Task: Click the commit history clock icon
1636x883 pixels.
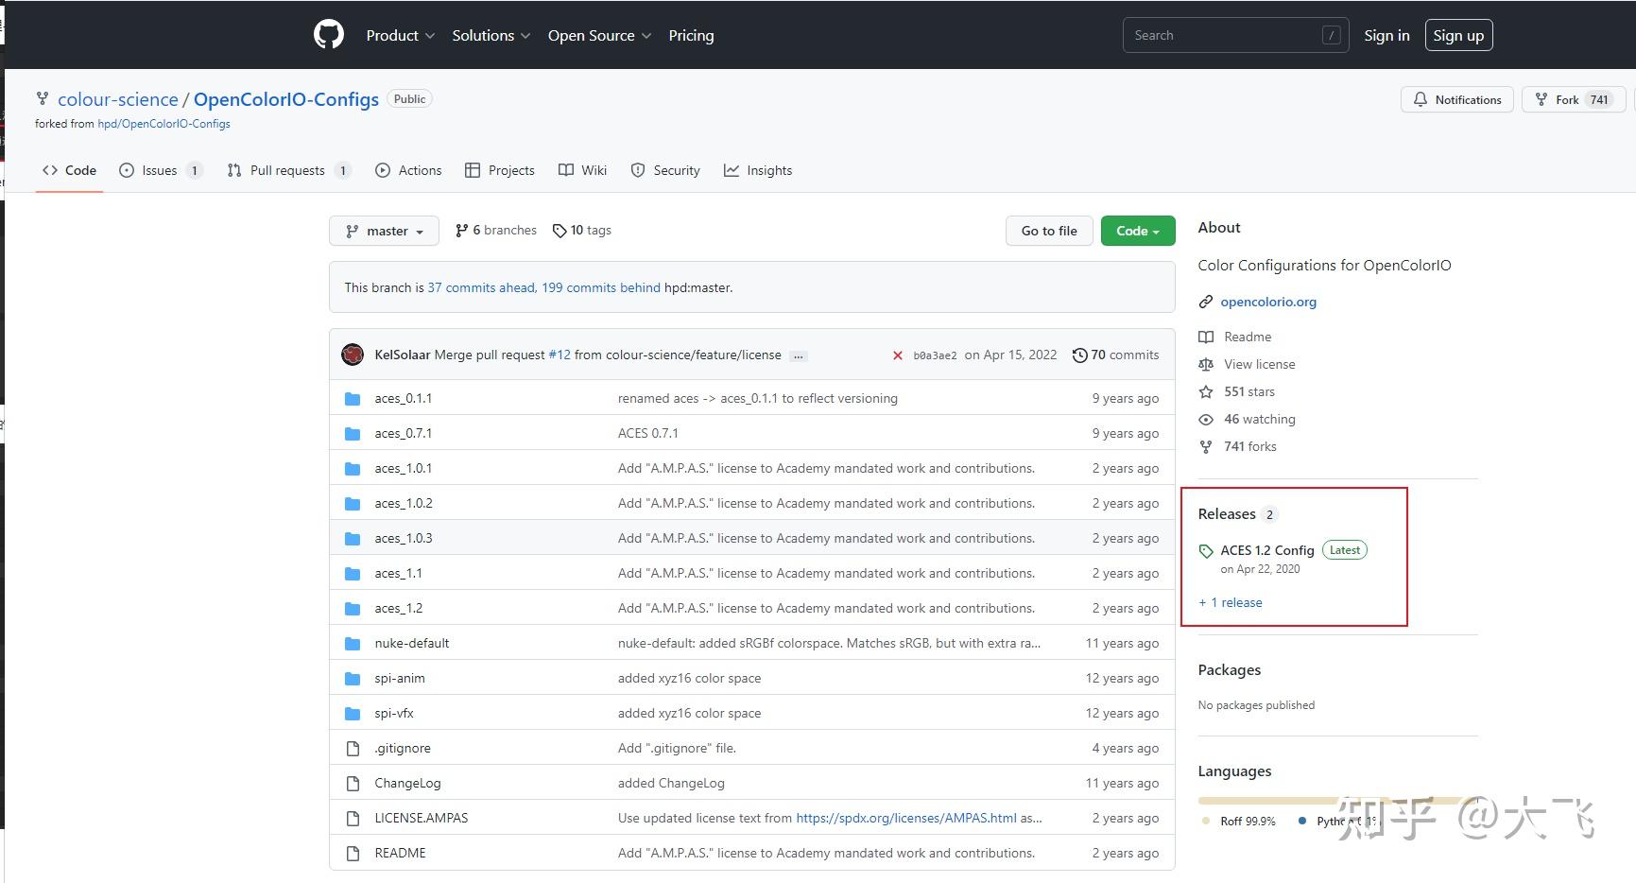Action: (1079, 355)
